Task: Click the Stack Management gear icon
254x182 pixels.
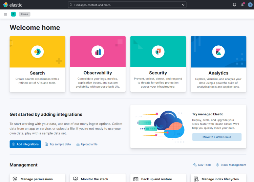Action: click(x=217, y=165)
